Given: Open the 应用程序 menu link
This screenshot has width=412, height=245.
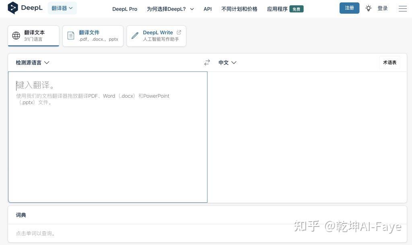Looking at the screenshot, I should (277, 9).
